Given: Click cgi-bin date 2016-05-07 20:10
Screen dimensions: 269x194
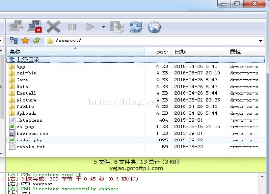Looking at the screenshot, I should click(x=197, y=73).
